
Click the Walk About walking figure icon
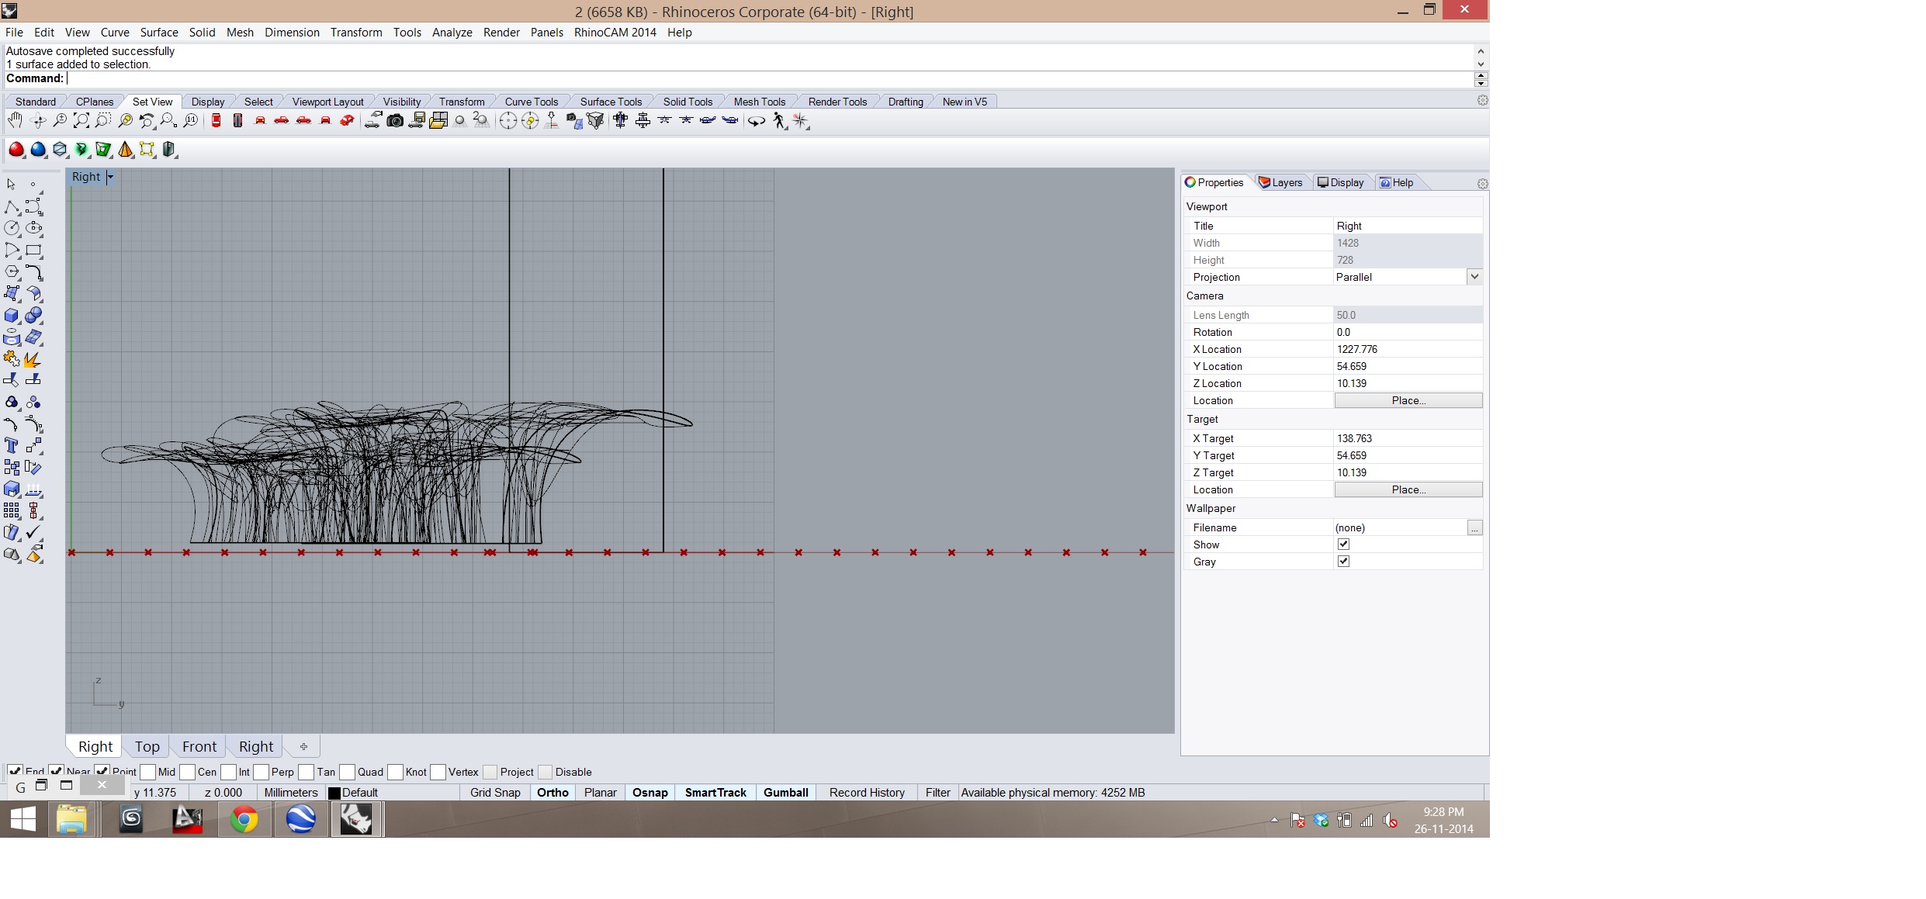pyautogui.click(x=779, y=120)
